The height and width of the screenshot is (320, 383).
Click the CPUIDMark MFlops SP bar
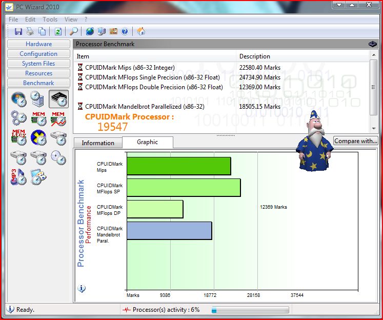click(x=184, y=188)
